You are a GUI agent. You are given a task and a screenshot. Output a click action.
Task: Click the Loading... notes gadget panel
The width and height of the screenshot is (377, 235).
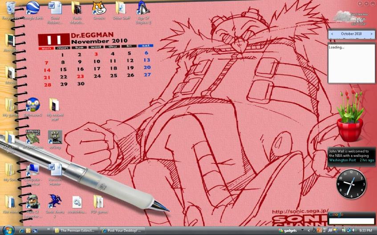[x=352, y=64]
